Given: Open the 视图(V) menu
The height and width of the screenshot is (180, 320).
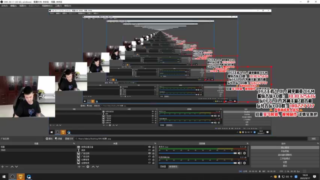Looking at the screenshot, I should click(x=23, y=6).
